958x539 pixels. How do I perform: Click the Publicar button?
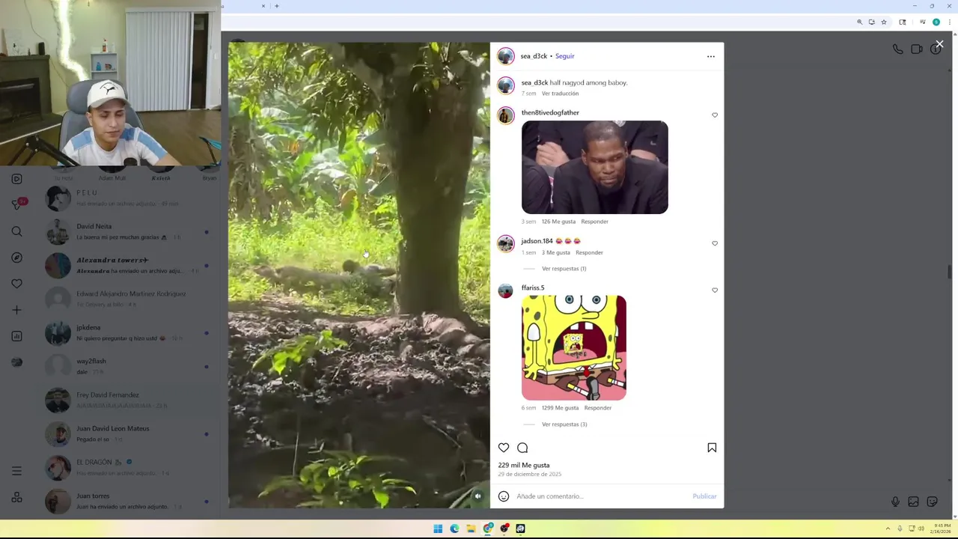coord(704,496)
